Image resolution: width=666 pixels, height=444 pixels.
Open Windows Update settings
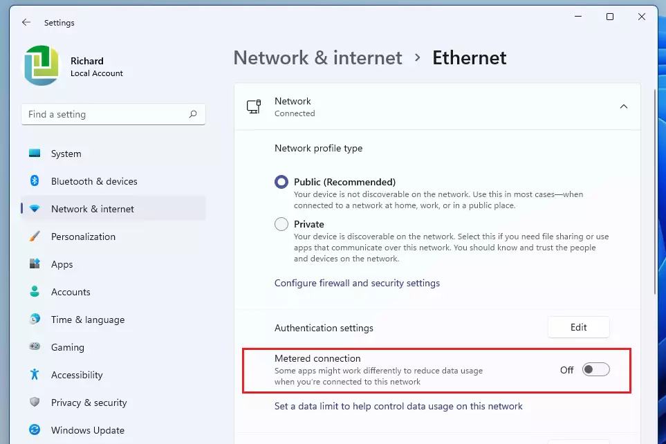pyautogui.click(x=88, y=430)
